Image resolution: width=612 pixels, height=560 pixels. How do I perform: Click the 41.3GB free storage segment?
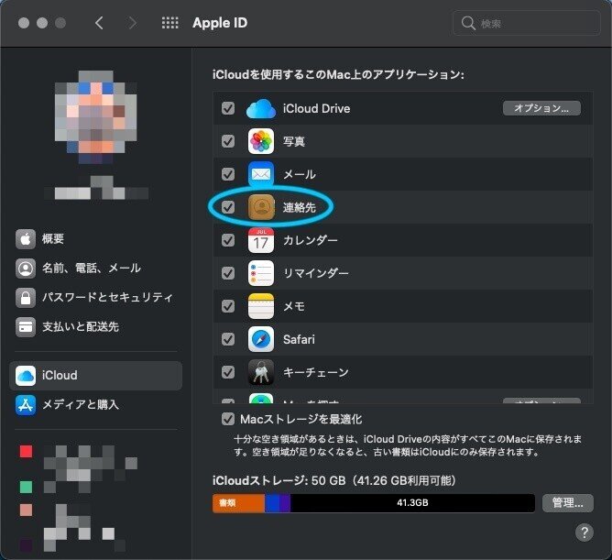pyautogui.click(x=412, y=503)
